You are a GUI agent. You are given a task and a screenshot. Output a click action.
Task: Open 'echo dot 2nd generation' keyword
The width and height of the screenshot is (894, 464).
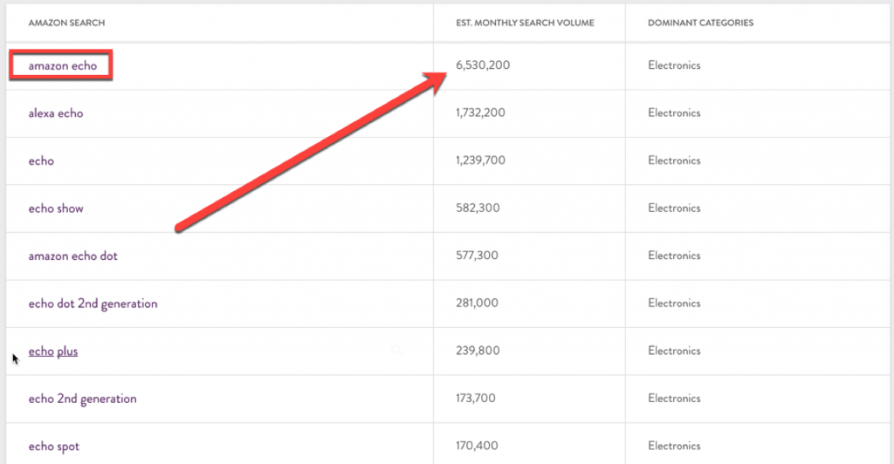point(93,304)
